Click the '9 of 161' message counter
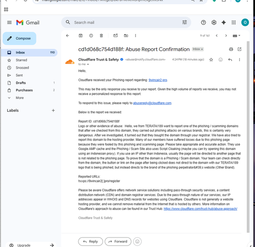Viewport: 255px width, 247px height. tap(205, 36)
